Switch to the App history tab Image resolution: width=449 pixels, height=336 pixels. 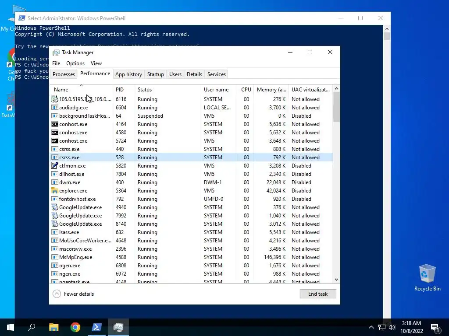click(x=128, y=74)
